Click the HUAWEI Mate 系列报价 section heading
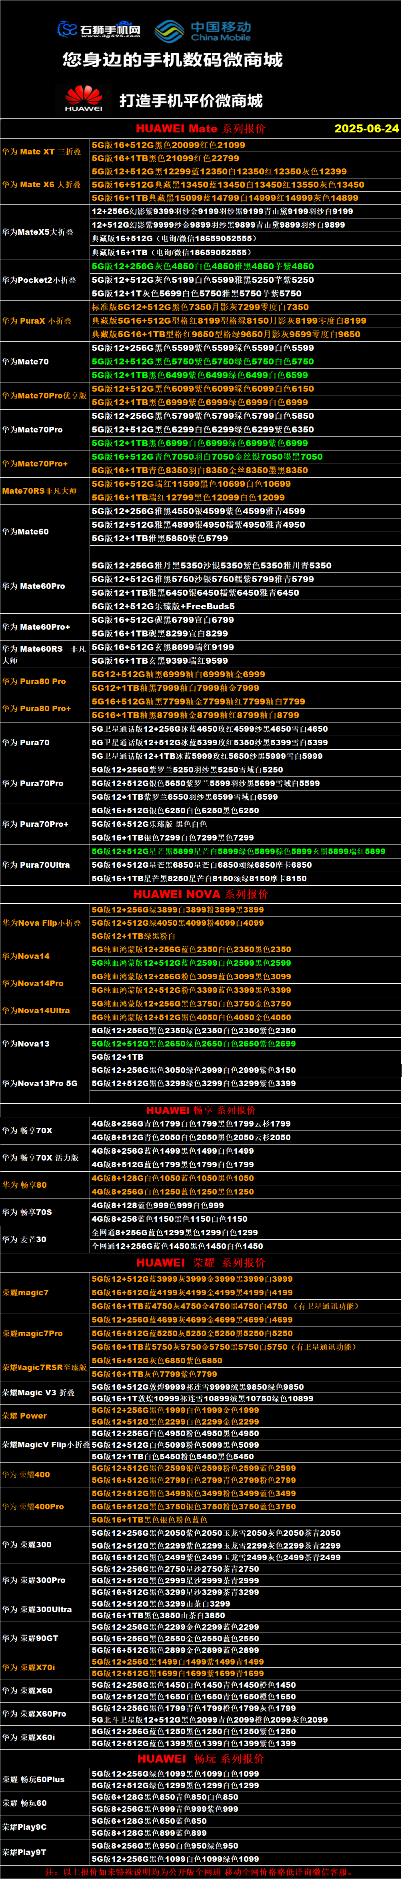 pos(201,128)
